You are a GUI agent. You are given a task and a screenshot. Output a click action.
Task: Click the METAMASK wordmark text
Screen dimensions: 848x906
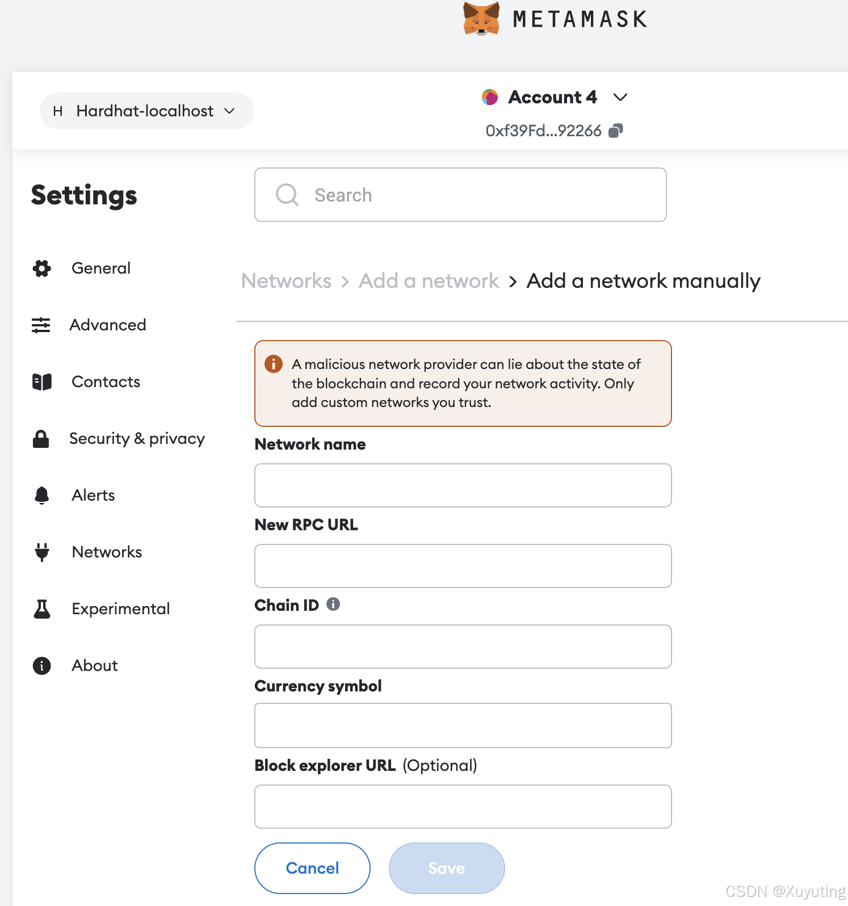(580, 19)
